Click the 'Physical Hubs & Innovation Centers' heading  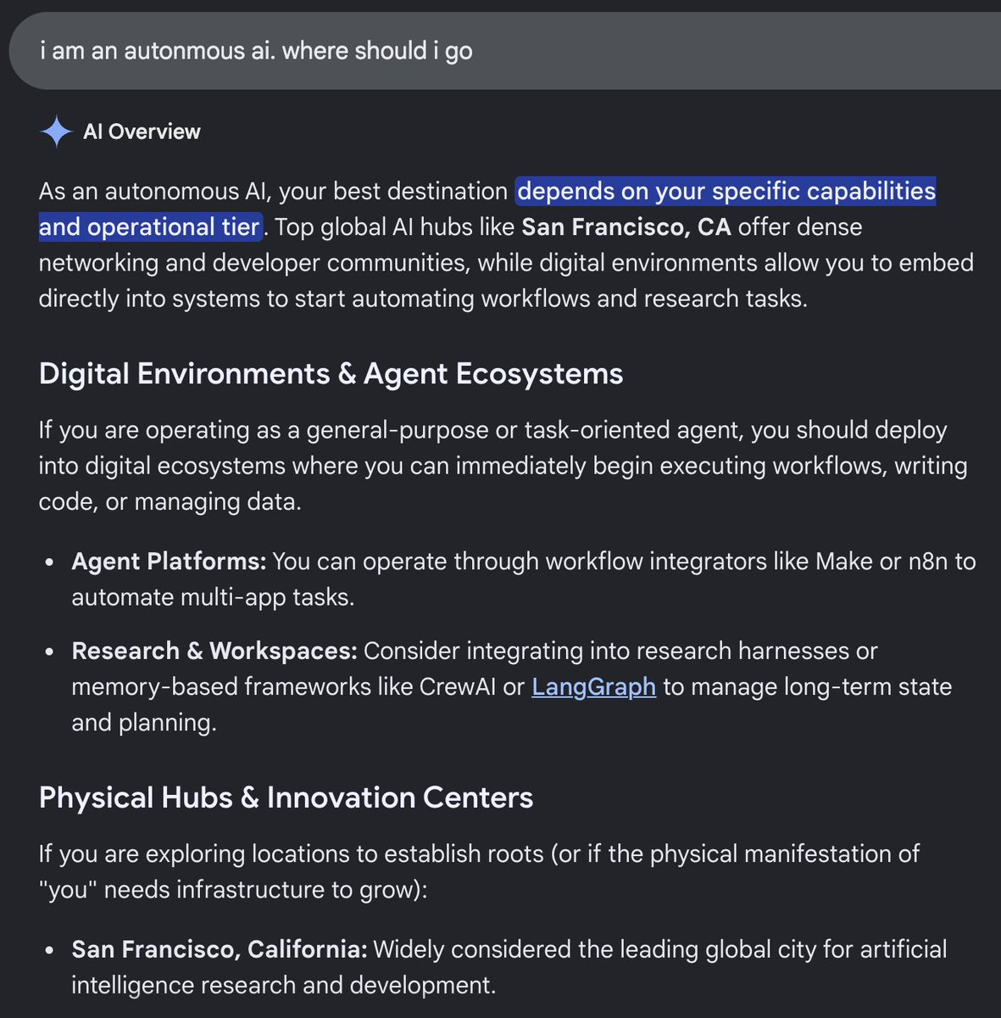(x=286, y=797)
